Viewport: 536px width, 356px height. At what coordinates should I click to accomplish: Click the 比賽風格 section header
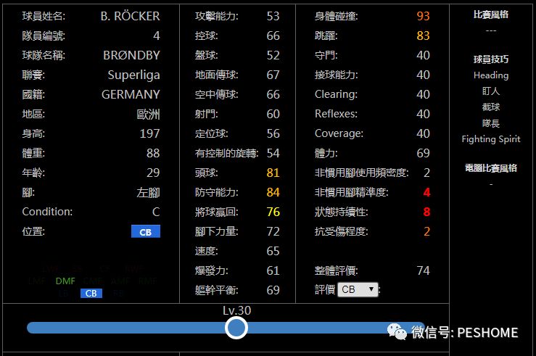click(x=491, y=15)
